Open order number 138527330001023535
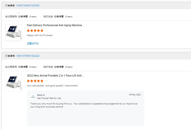 click(x=28, y=5)
